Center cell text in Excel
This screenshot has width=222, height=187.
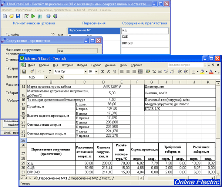(128, 72)
